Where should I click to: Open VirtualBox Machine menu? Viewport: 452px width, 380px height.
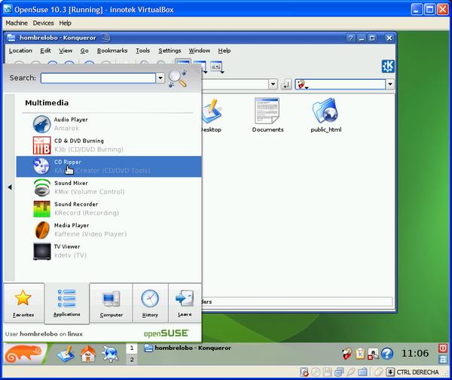(17, 23)
